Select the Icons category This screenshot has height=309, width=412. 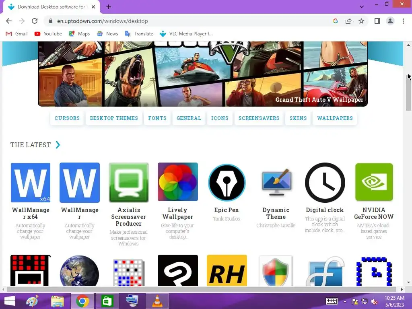pos(220,118)
